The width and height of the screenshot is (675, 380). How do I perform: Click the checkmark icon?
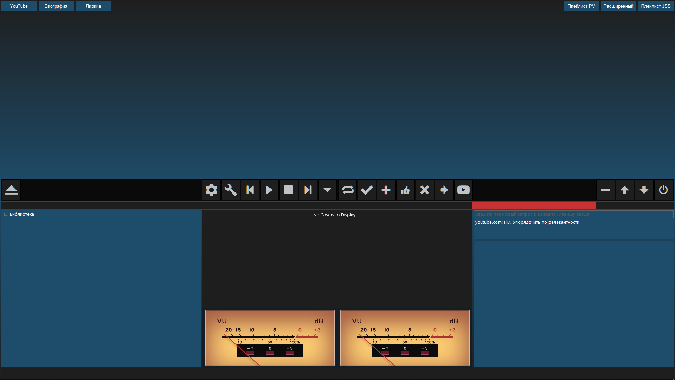click(x=367, y=190)
